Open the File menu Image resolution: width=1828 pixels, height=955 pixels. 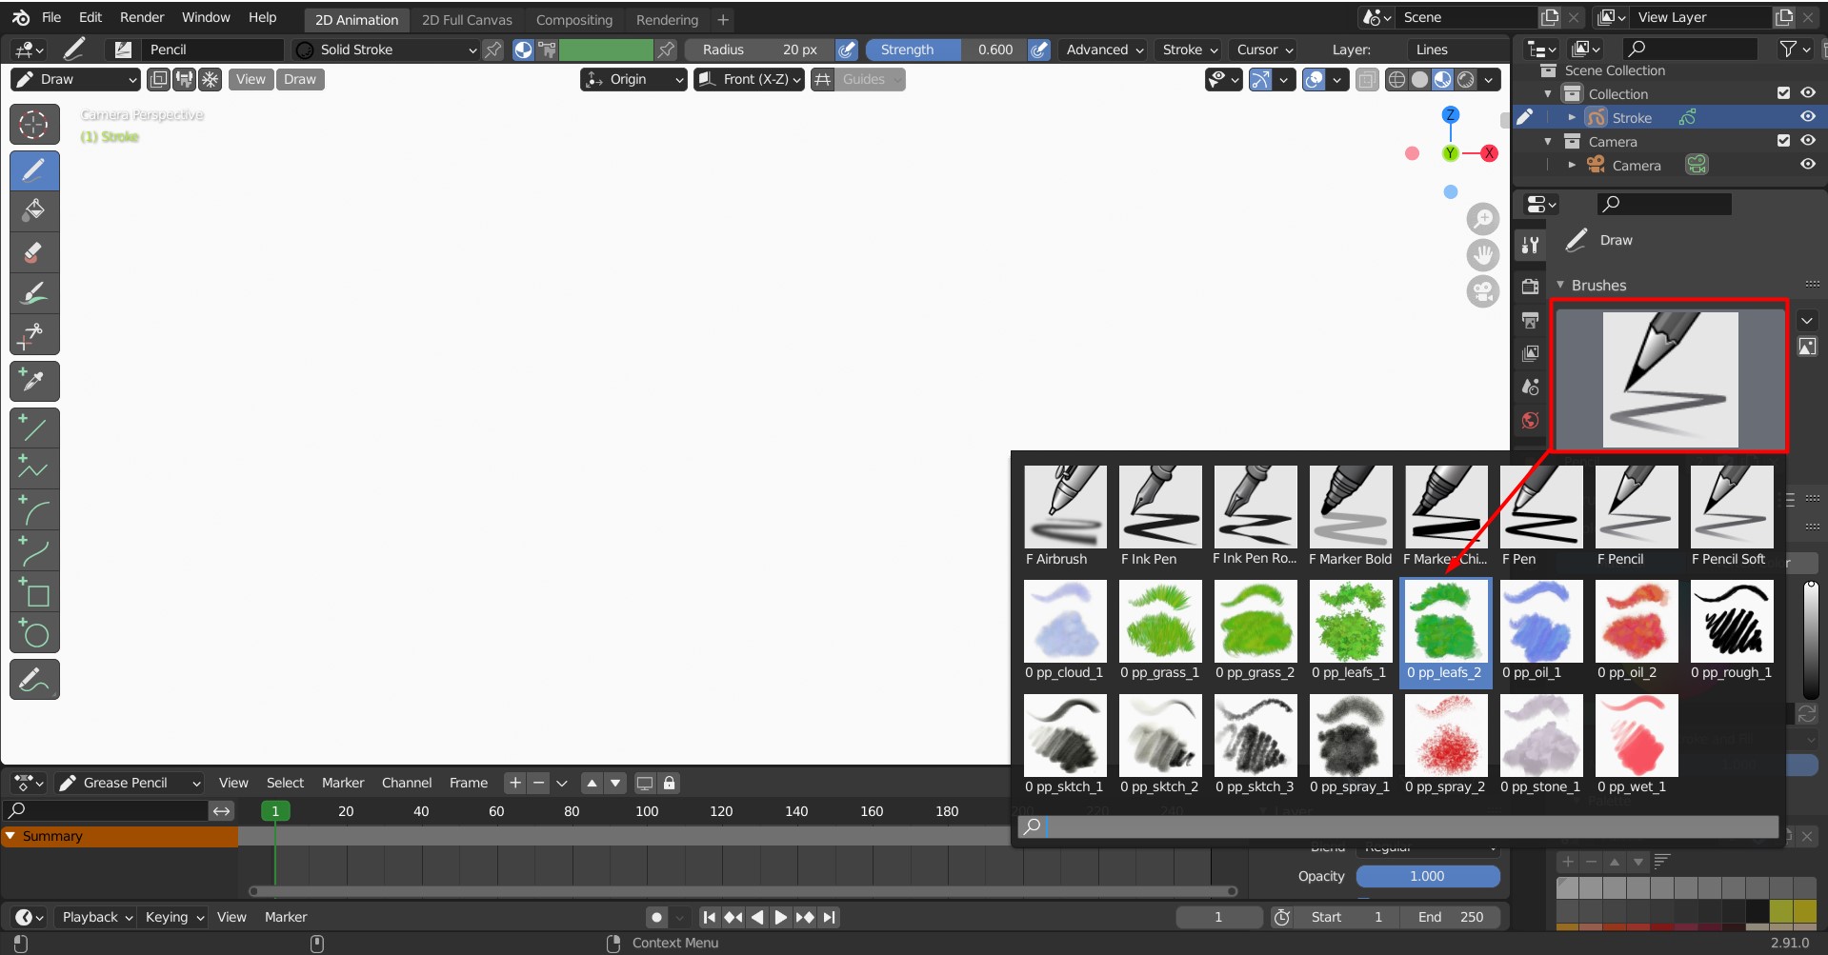point(51,17)
